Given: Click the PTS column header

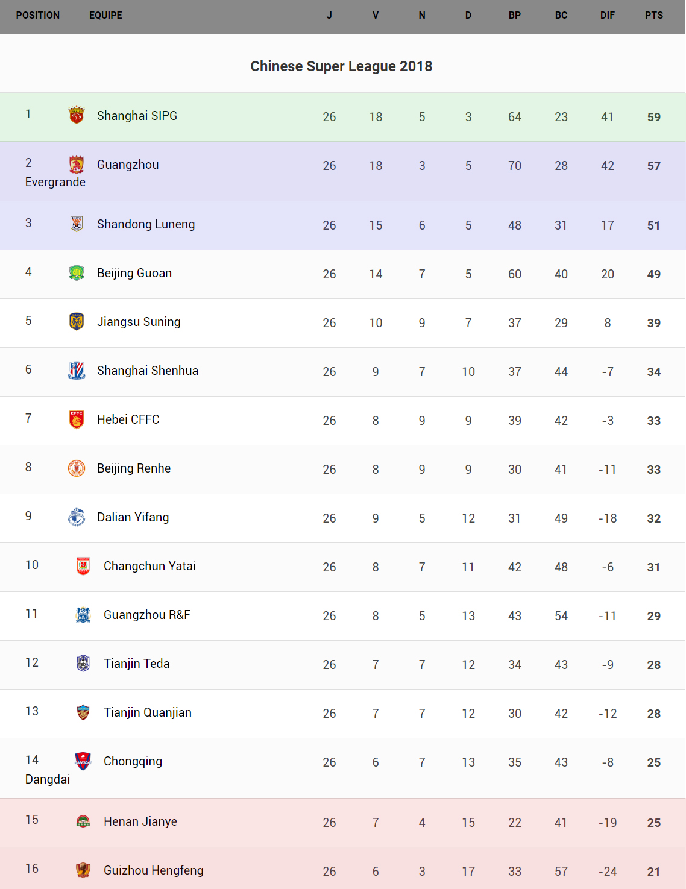Looking at the screenshot, I should click(x=653, y=16).
